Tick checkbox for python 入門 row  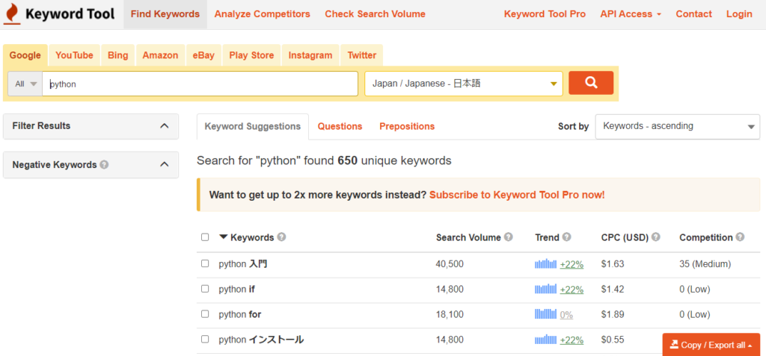click(x=205, y=263)
